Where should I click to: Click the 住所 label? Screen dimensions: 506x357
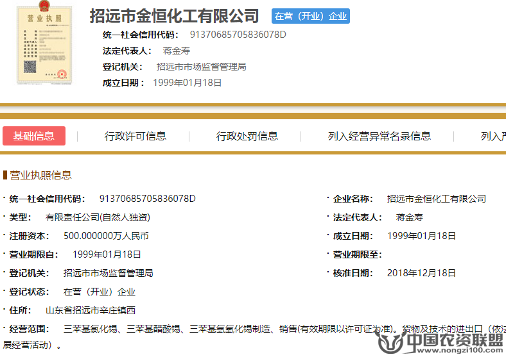(x=20, y=310)
